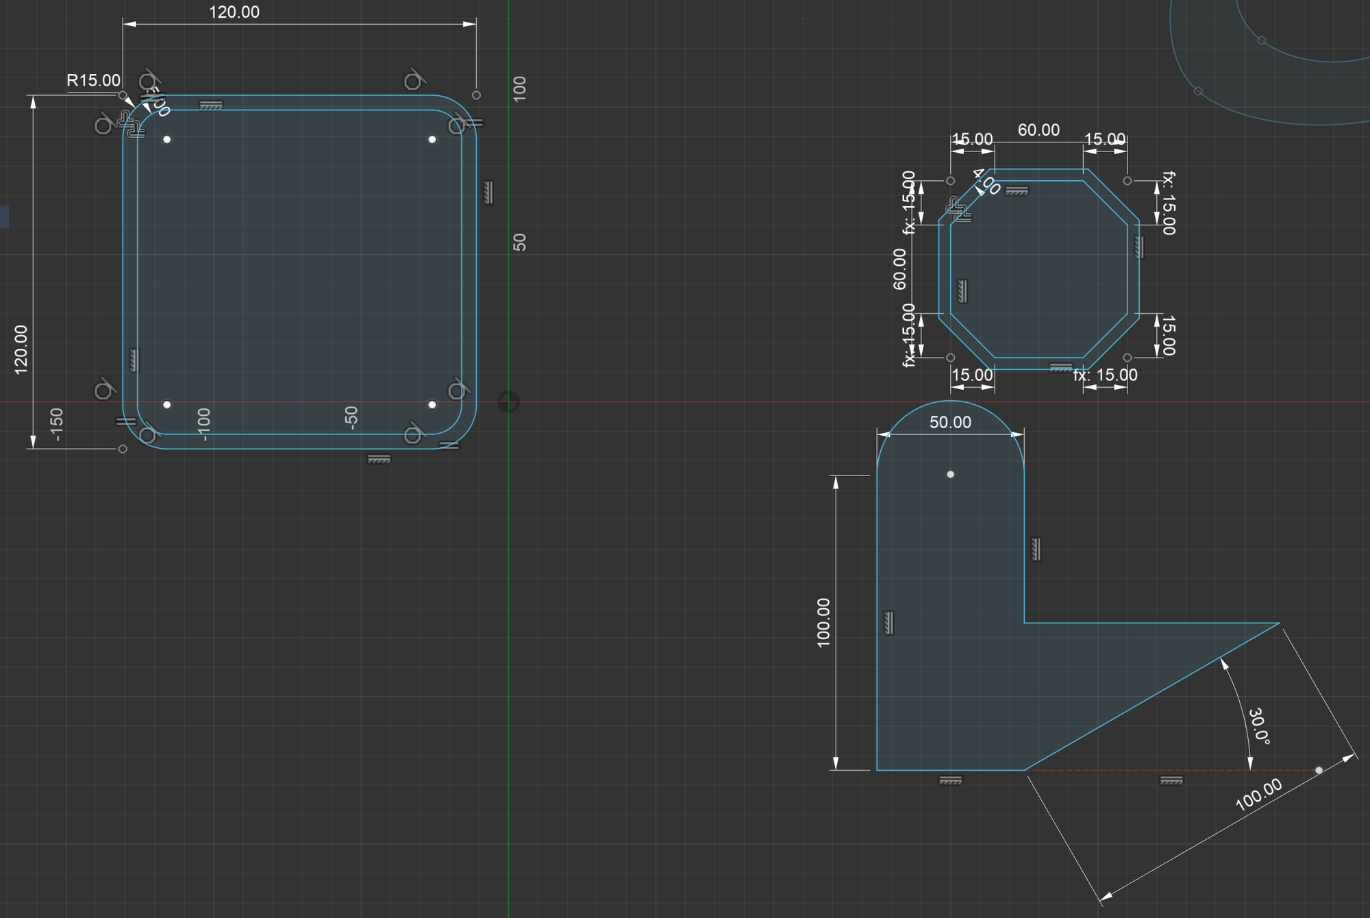Select the horizontal 120.00 dimension at top
1370x918 pixels.
coord(234,12)
